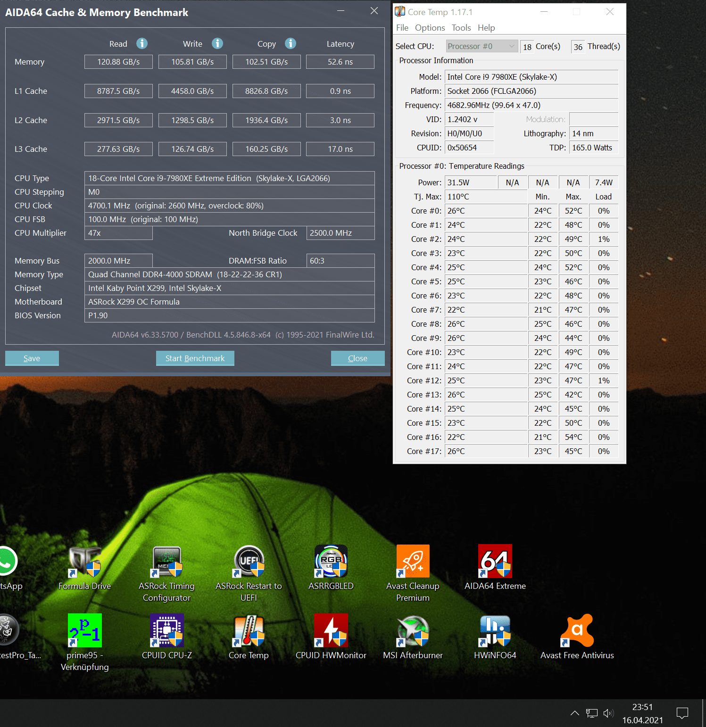Click the Core Temp title bar icon
The width and height of the screenshot is (706, 727).
(x=400, y=12)
